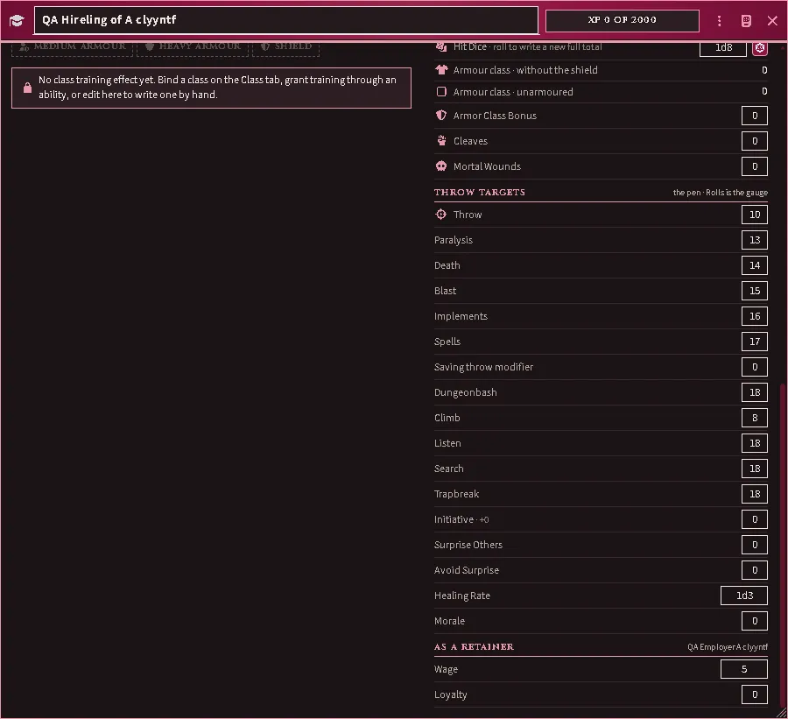Toggle Medium Armour proficiency
The height and width of the screenshot is (719, 788).
73,47
